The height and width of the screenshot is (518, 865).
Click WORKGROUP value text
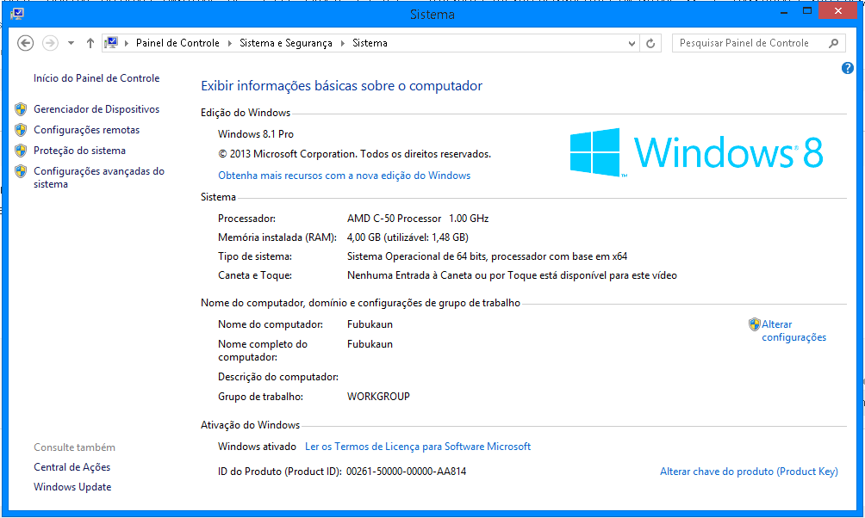click(378, 396)
